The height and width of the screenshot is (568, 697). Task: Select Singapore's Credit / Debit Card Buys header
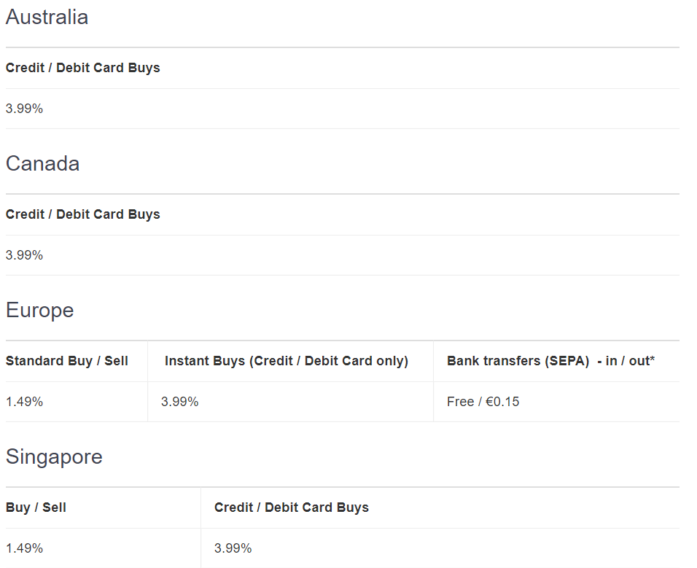tap(291, 507)
